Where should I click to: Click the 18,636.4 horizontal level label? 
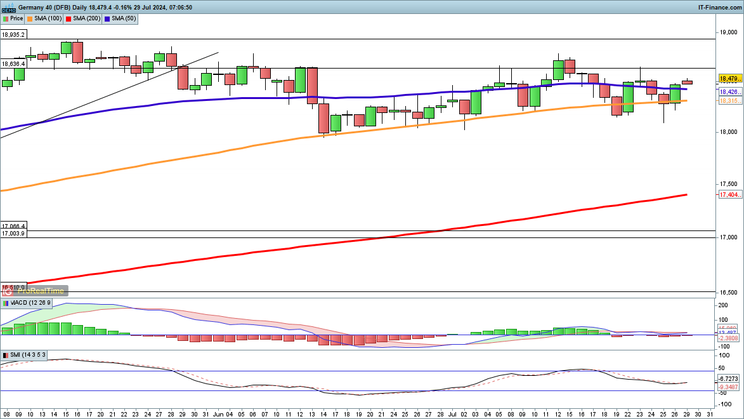pyautogui.click(x=13, y=63)
